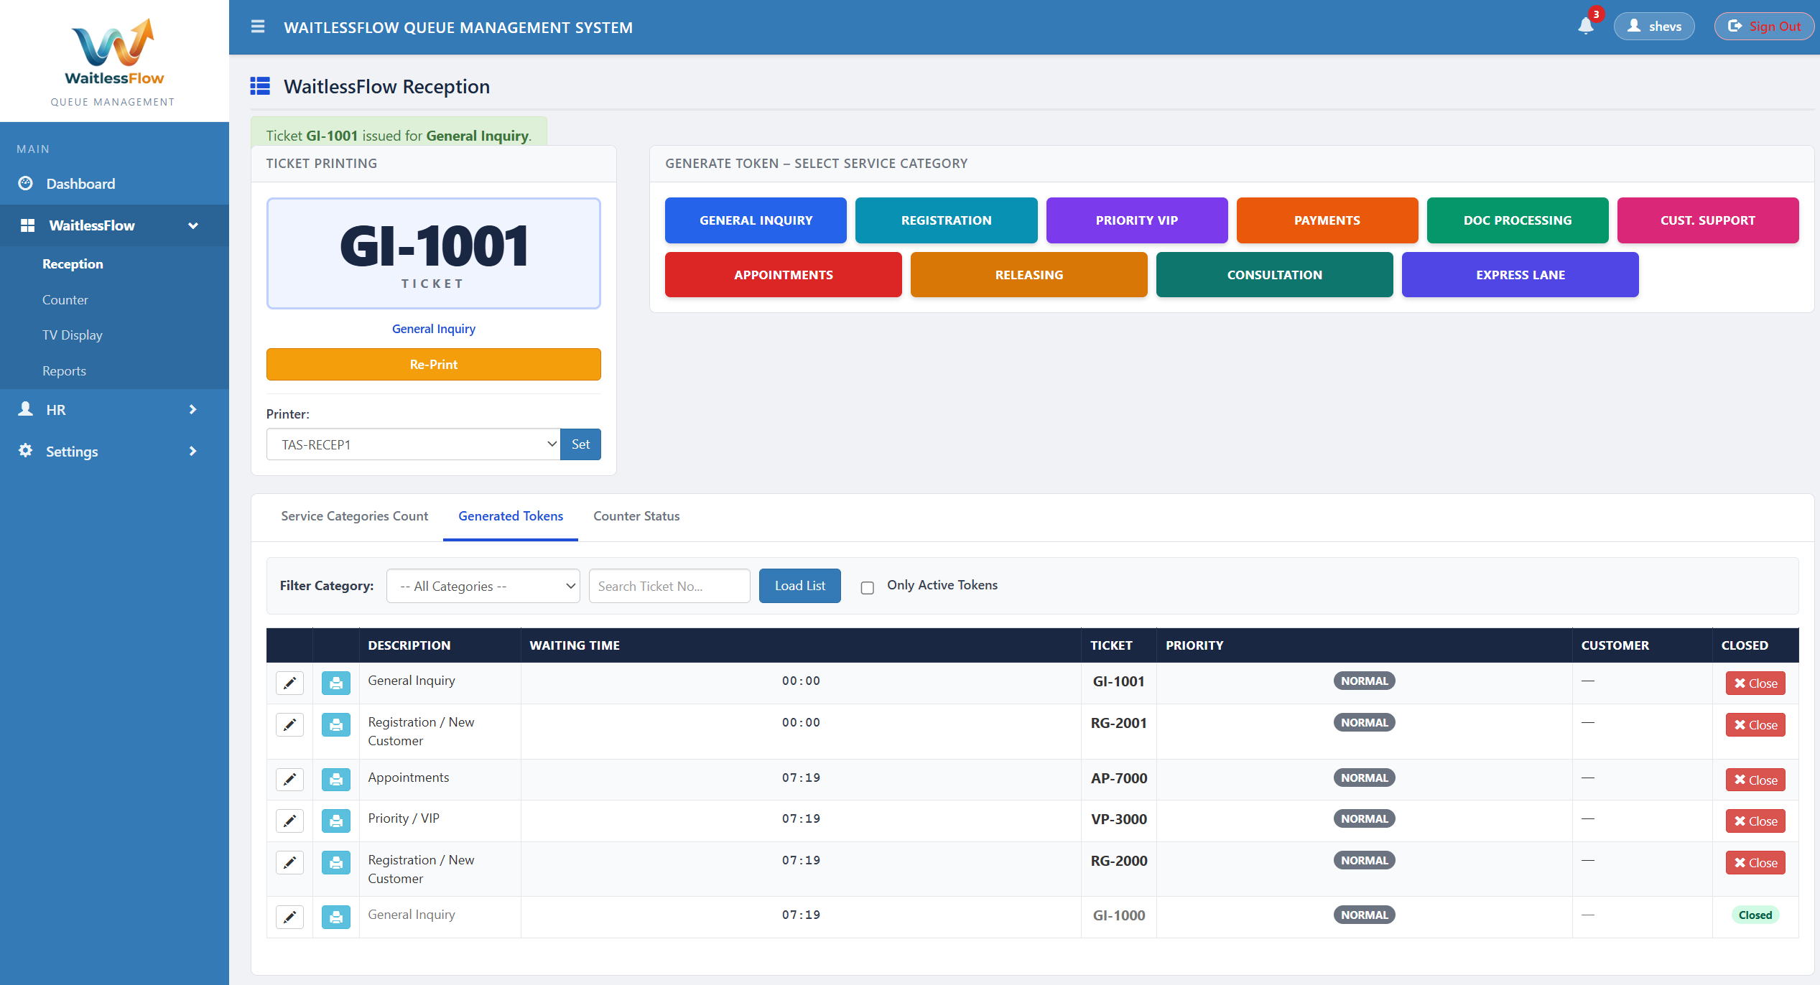This screenshot has width=1820, height=985.
Task: Click the Sign Out button
Action: [1763, 27]
